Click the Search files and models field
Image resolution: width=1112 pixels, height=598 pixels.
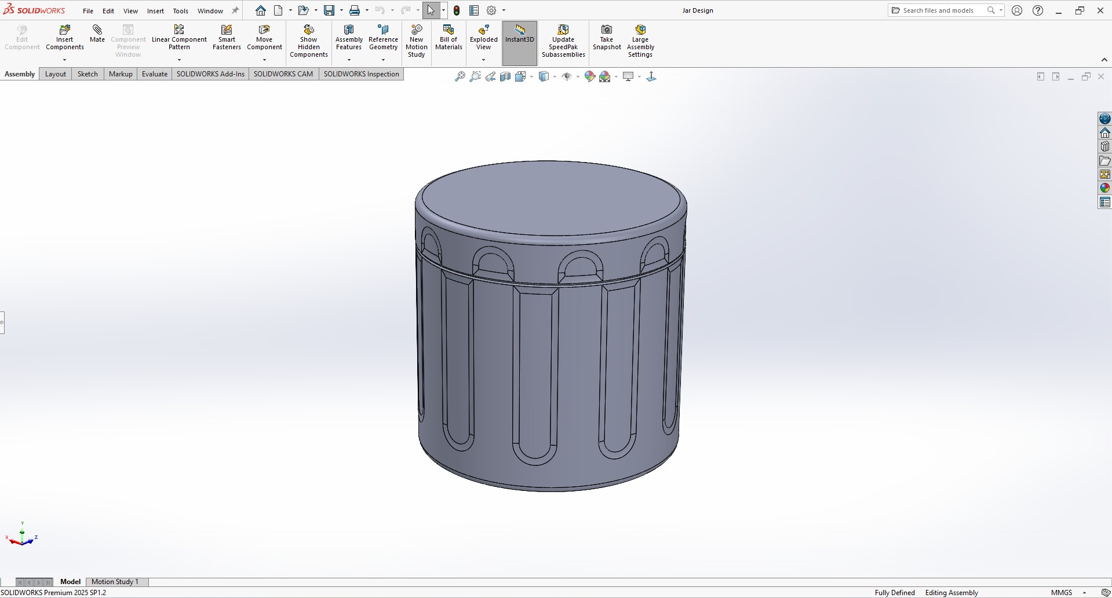938,10
